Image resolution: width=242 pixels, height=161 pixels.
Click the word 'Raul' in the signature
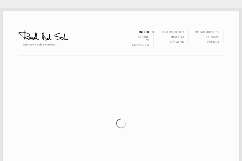tap(28, 35)
